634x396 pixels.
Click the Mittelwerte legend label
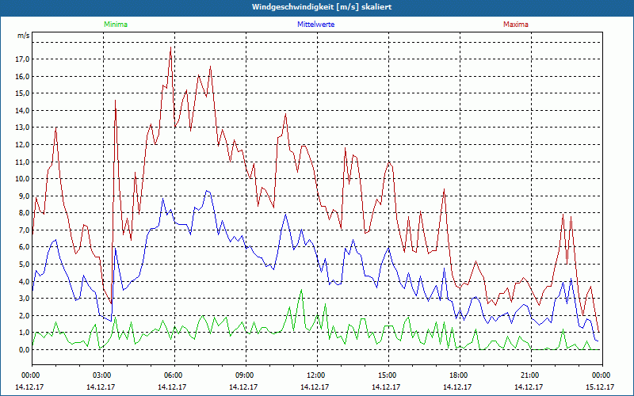click(x=315, y=25)
